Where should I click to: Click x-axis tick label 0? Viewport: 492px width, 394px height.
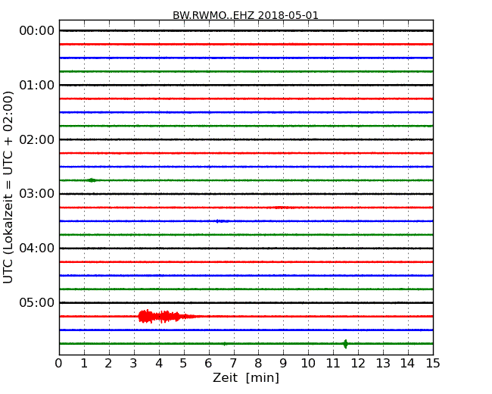point(59,364)
